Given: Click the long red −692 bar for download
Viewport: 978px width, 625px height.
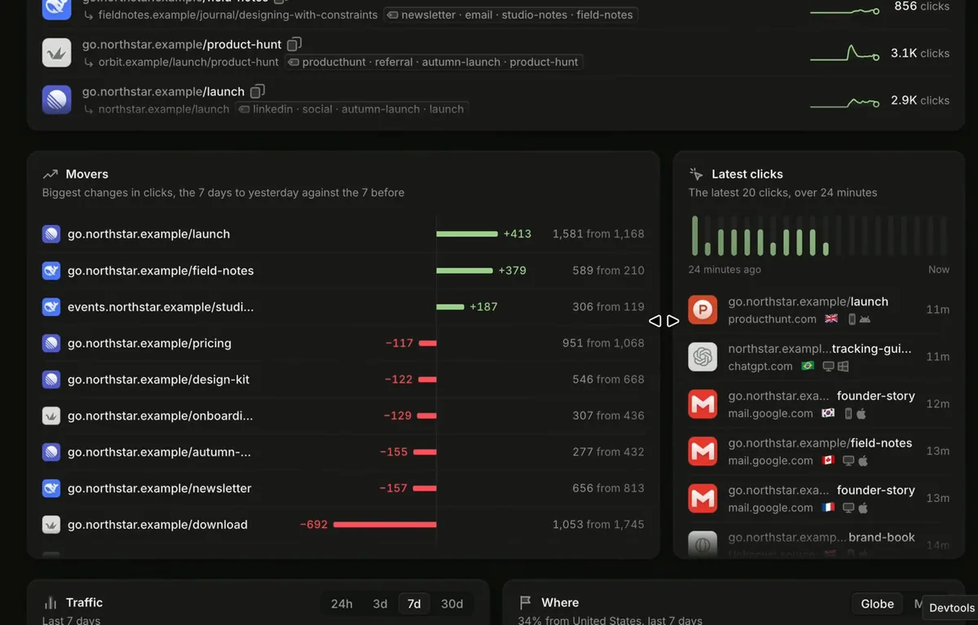Looking at the screenshot, I should tap(385, 525).
